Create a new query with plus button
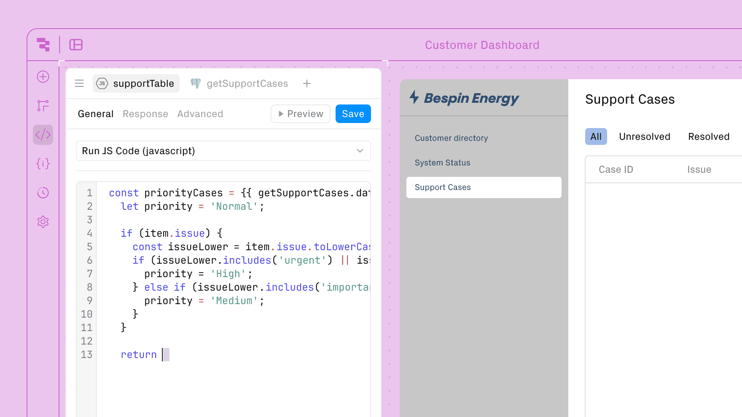Screen dimensions: 742x417 tap(306, 83)
